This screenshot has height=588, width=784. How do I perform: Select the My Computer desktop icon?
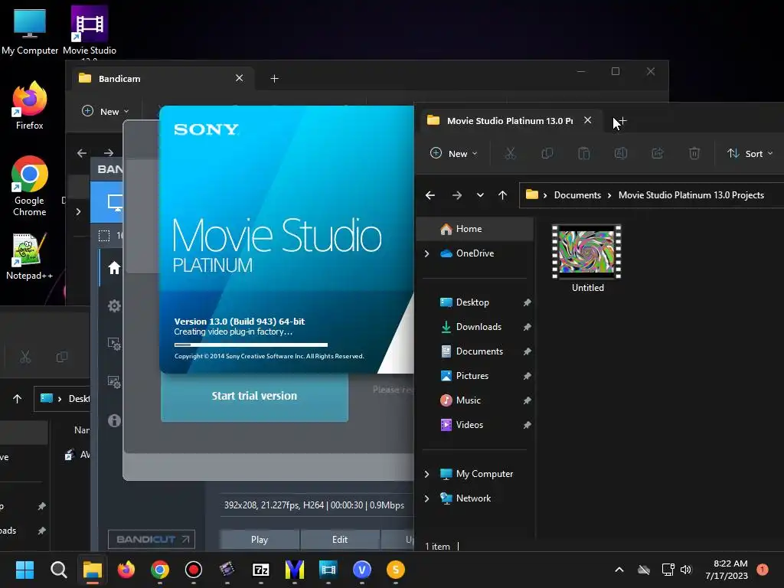(x=30, y=32)
